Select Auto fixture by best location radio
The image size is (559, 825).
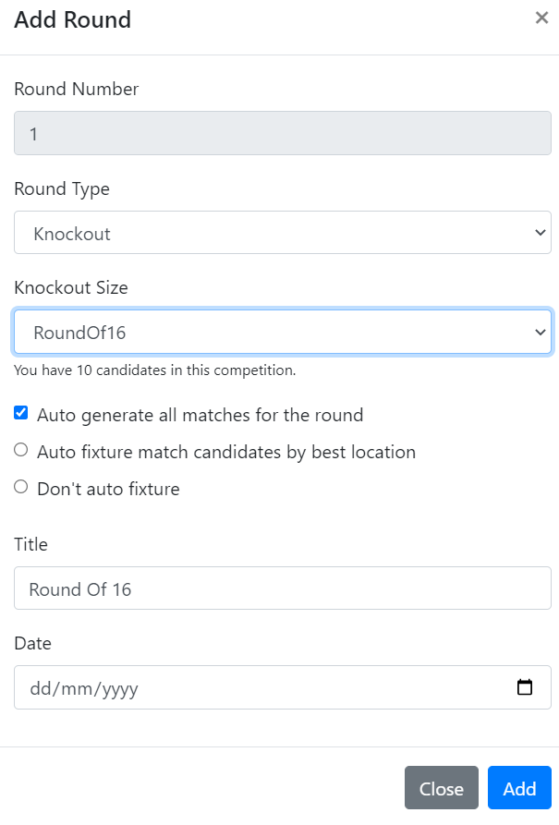tap(21, 450)
